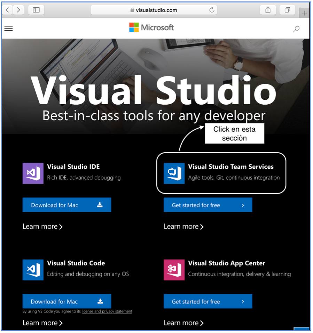Click the Visual Studio IDE heading
The image size is (313, 333).
click(x=73, y=167)
